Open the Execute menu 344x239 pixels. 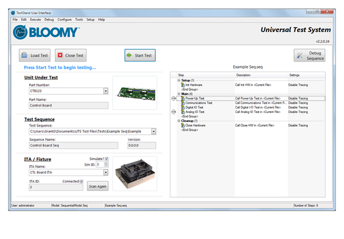[35, 19]
